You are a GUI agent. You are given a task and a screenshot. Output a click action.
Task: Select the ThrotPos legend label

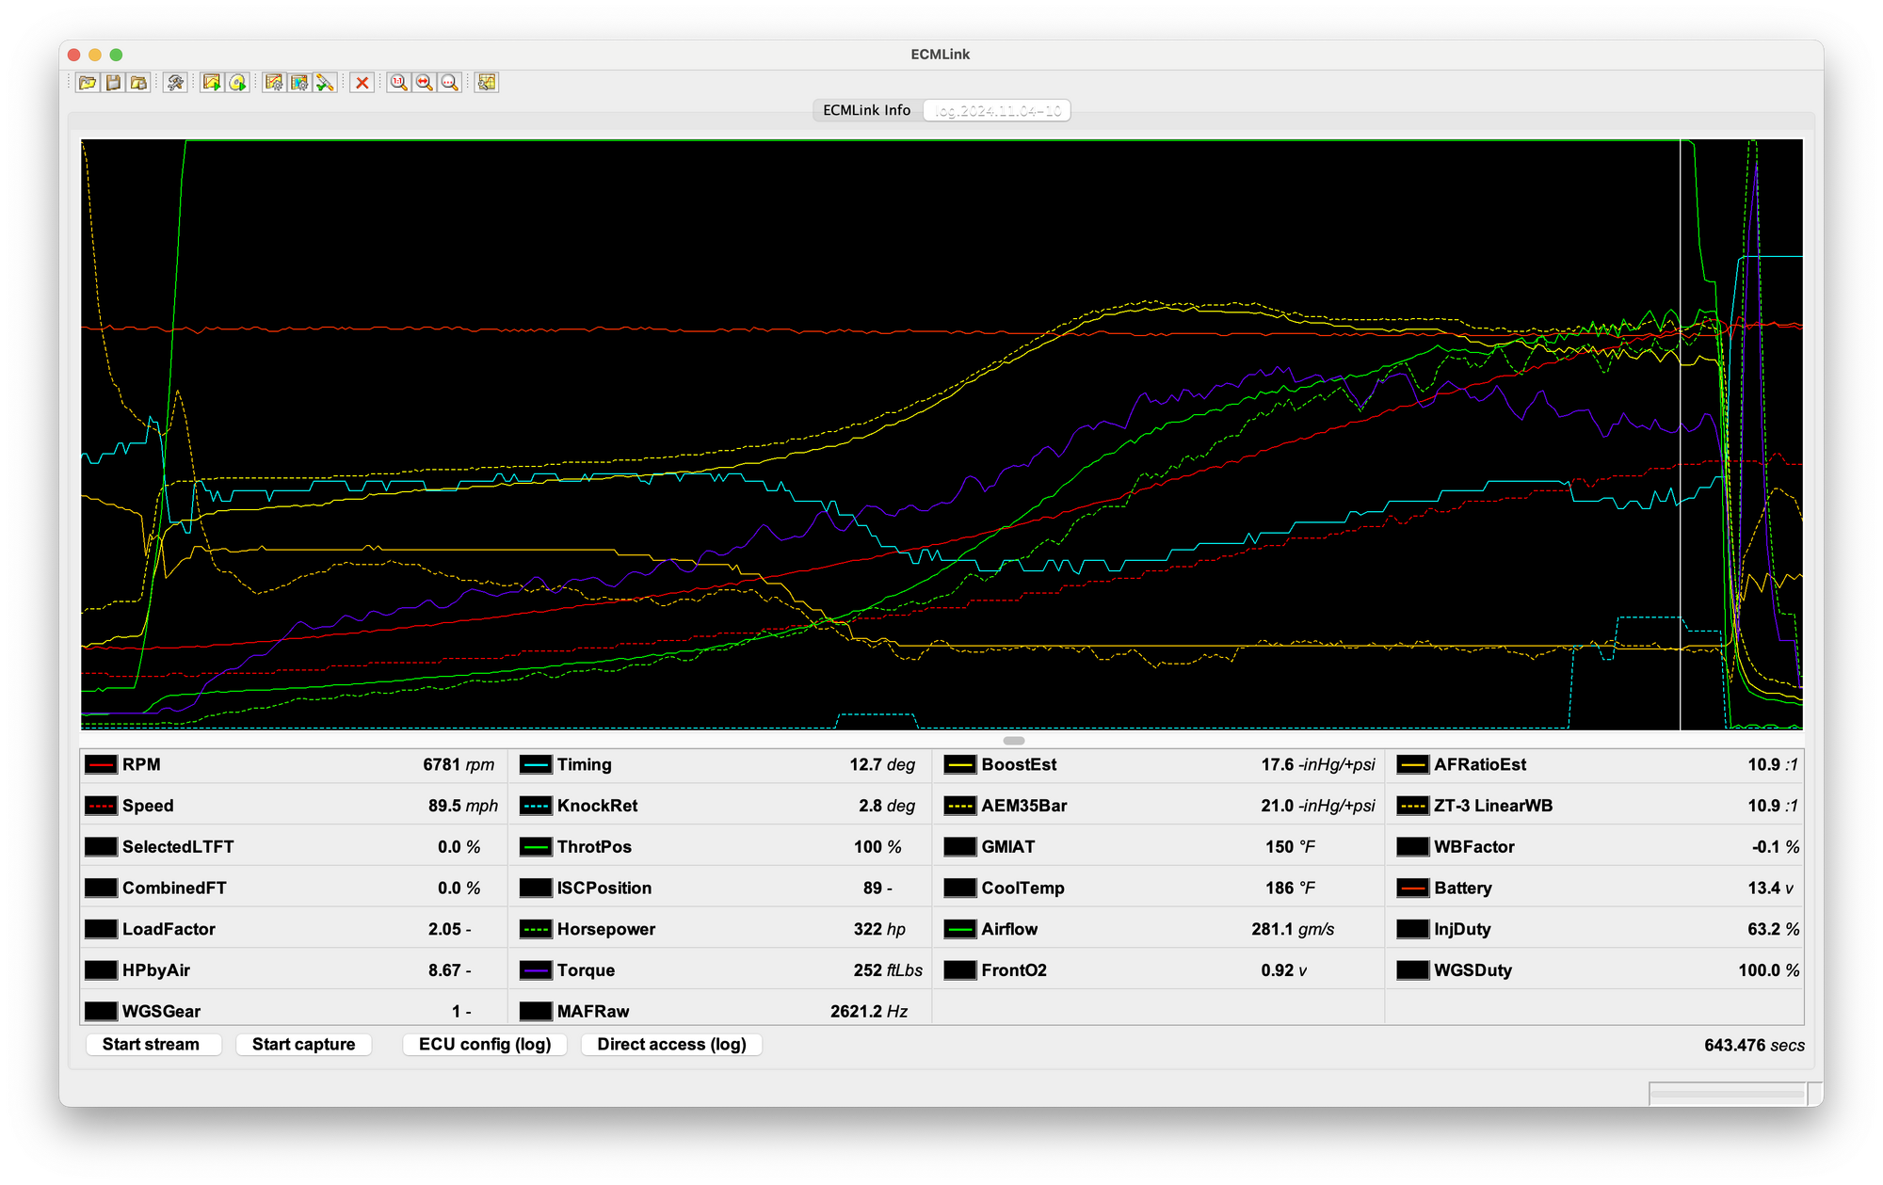coord(594,846)
